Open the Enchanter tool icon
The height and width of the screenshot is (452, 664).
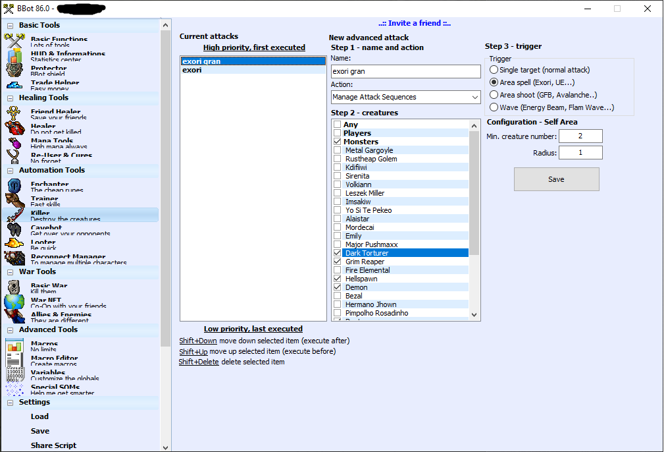(14, 186)
